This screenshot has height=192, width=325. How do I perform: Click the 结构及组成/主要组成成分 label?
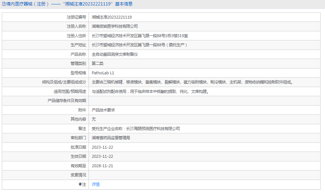click(x=64, y=82)
